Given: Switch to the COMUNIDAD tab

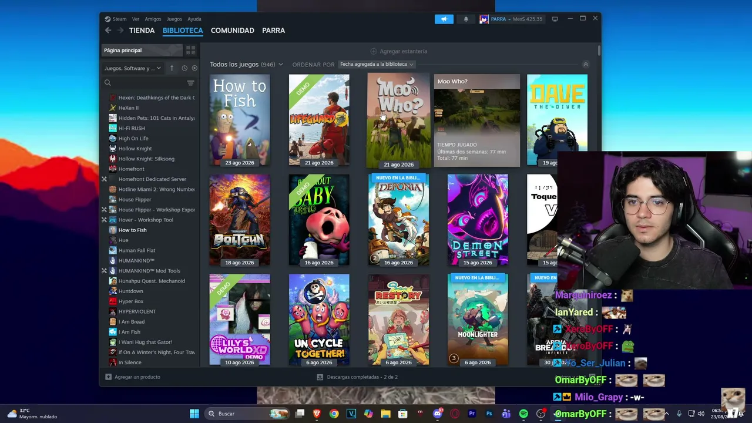Looking at the screenshot, I should tap(233, 31).
